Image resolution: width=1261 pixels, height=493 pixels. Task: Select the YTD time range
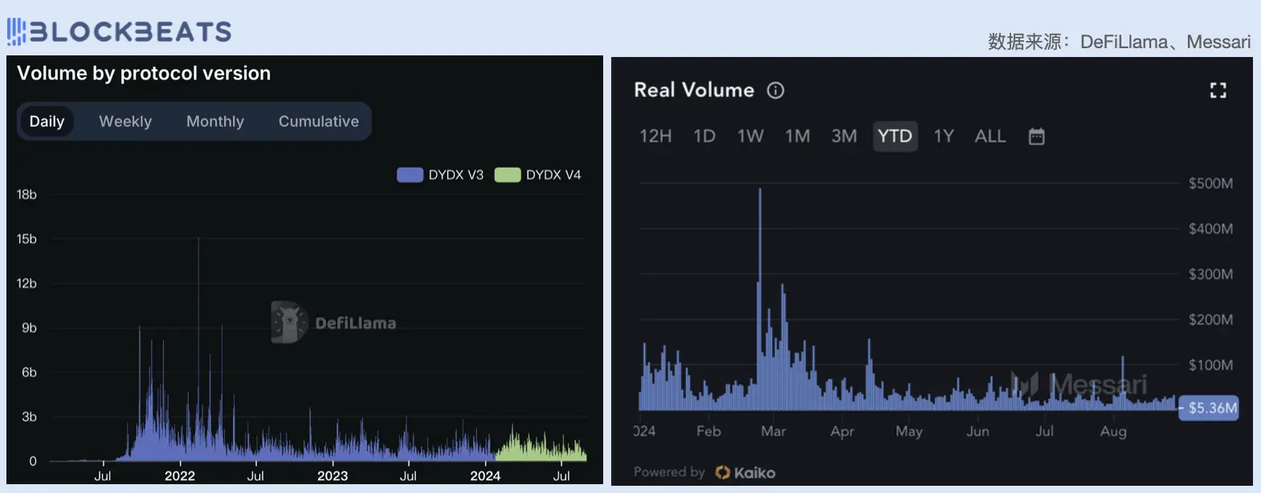895,136
